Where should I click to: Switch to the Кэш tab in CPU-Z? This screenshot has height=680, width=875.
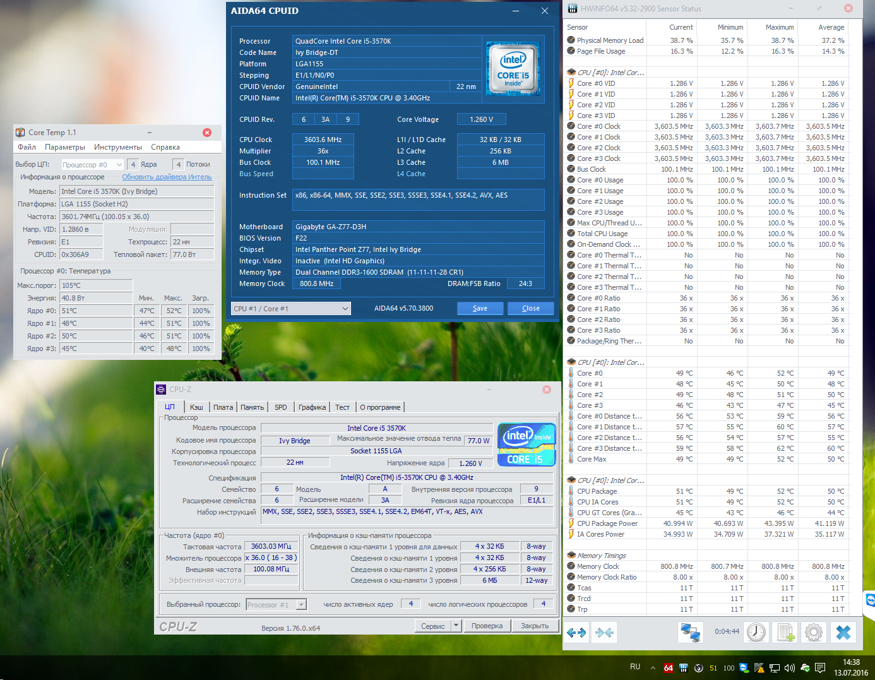[196, 407]
